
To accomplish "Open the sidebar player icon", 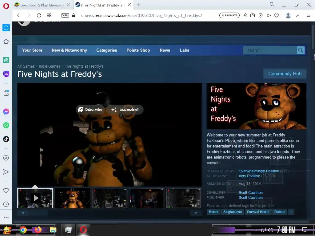I will (6, 158).
